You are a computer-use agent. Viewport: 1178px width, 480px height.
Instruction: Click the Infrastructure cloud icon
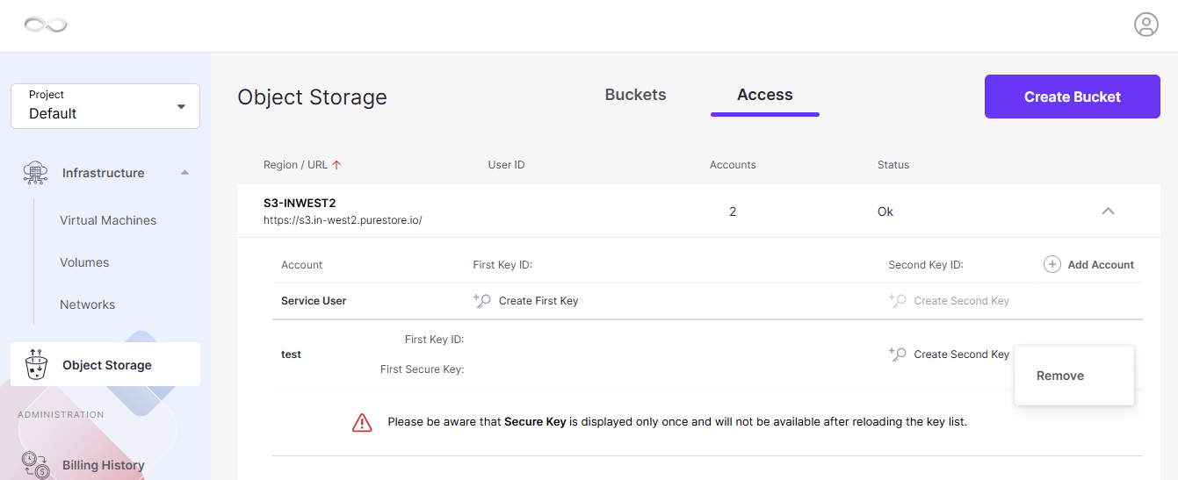pyautogui.click(x=35, y=173)
